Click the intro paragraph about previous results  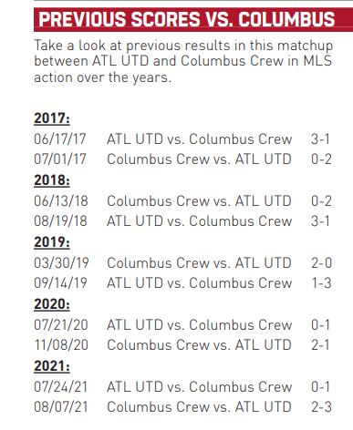pos(183,62)
